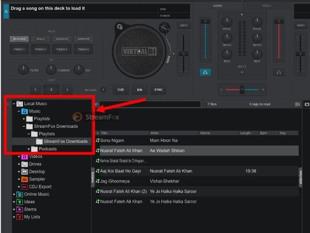
Task: Trigger the Pattern 2 pad
Action: coord(40,49)
